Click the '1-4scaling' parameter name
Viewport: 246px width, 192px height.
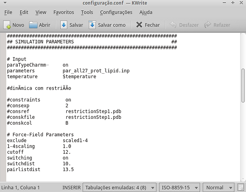coord(21,146)
